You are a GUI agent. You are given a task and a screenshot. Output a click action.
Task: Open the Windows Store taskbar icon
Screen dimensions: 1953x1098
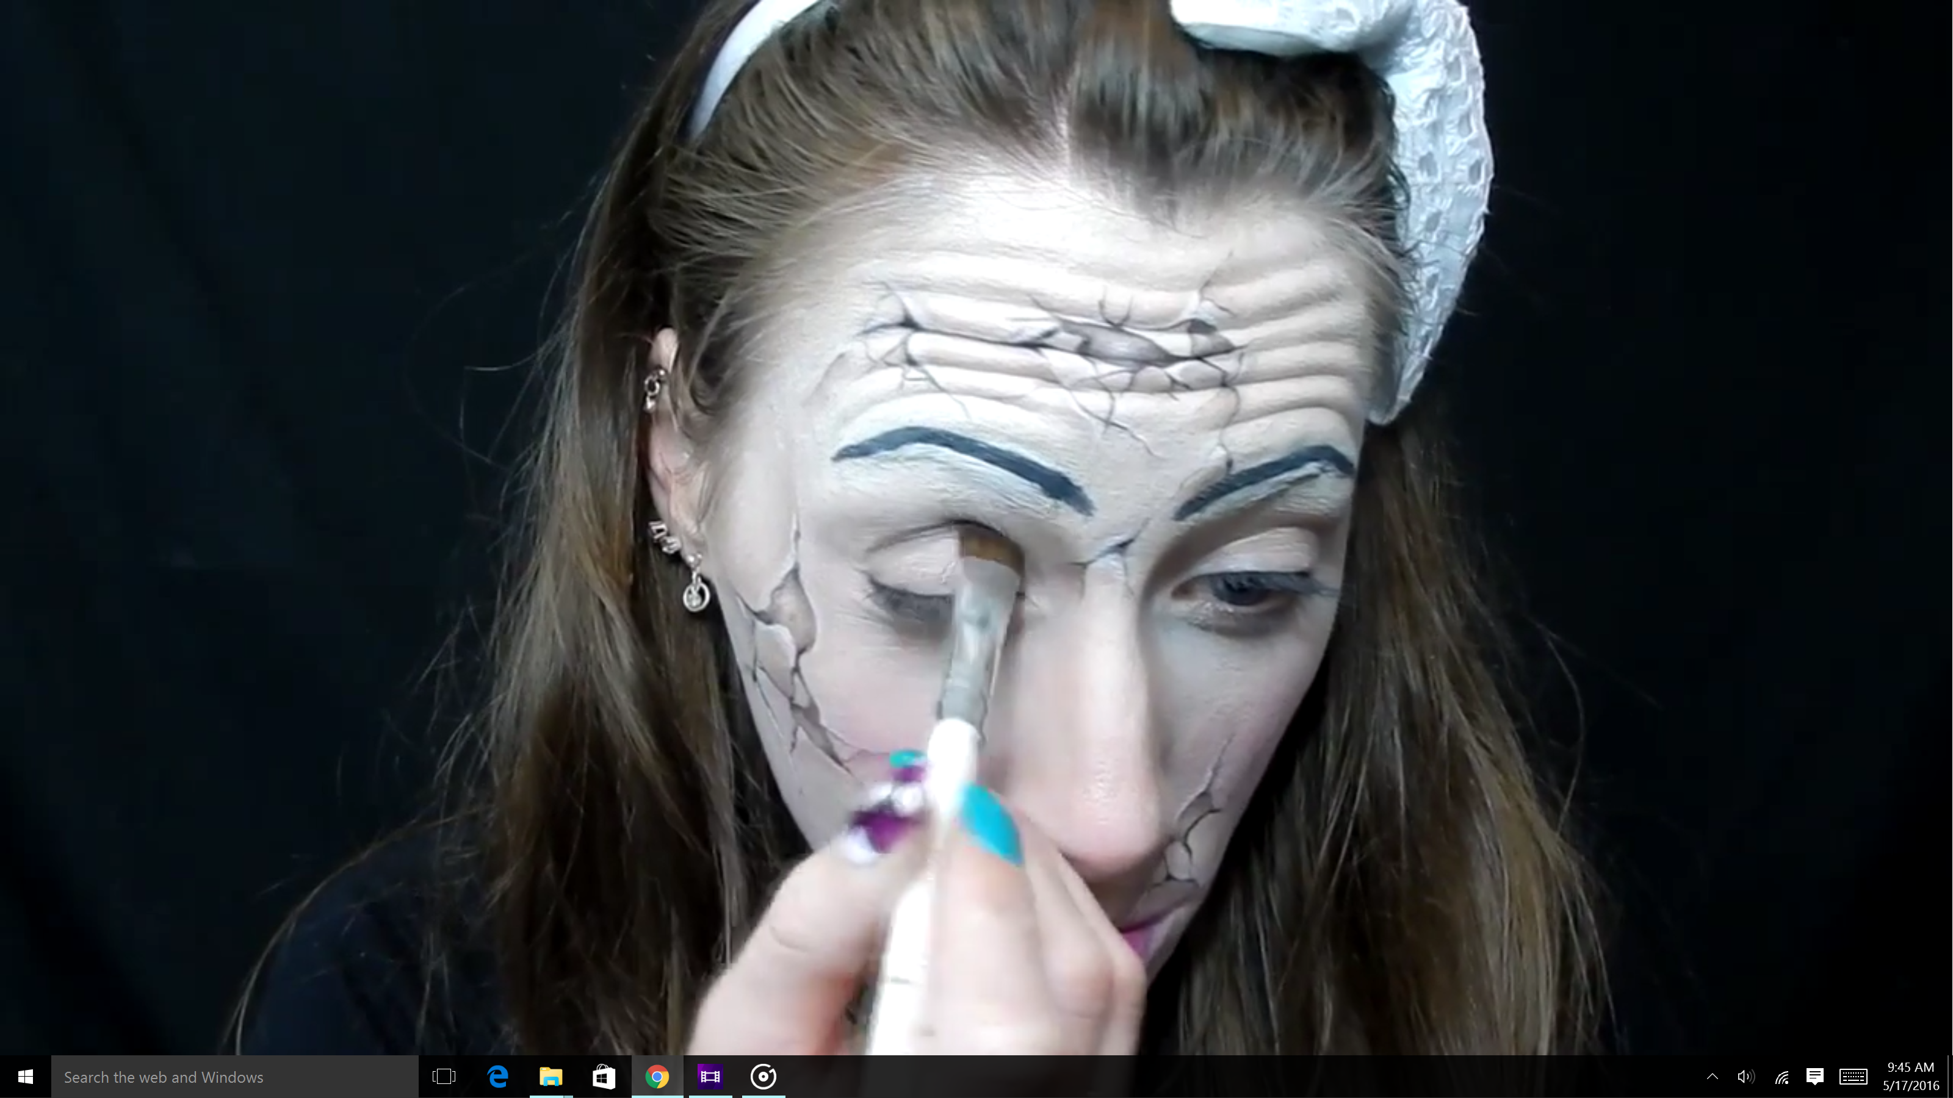[x=604, y=1077]
